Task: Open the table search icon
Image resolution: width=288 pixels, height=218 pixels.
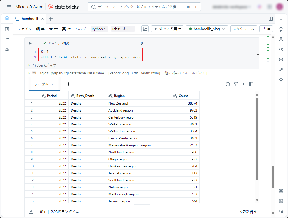Action: click(x=228, y=84)
